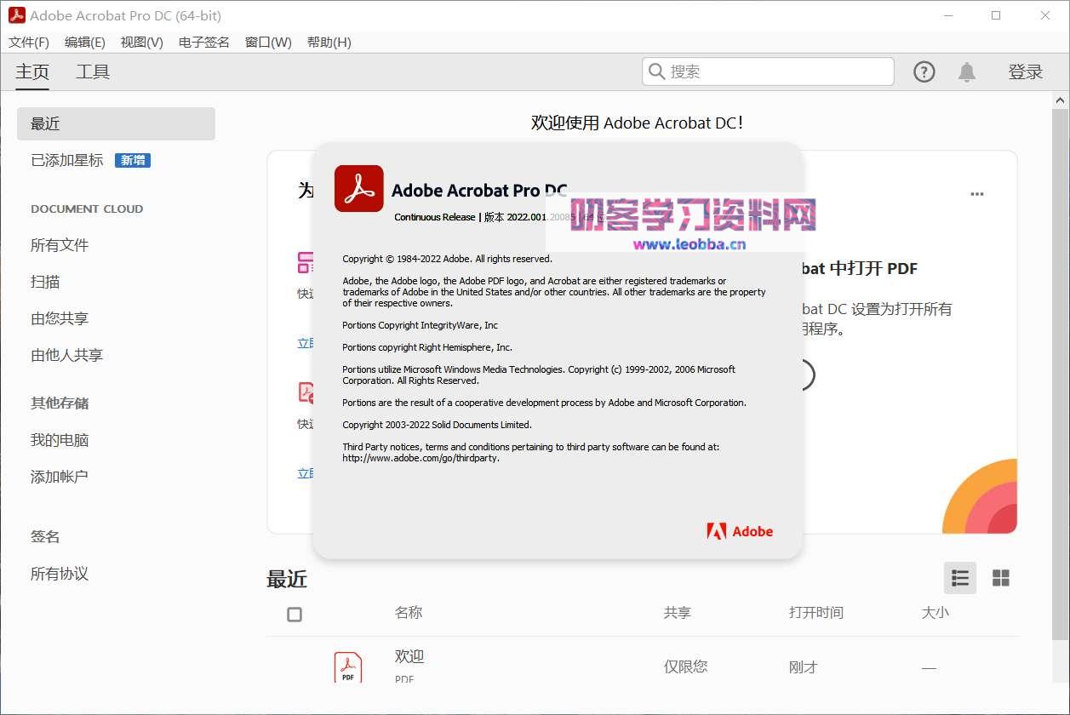Toggle the select-all checkbox in the recent list
The image size is (1070, 715).
pos(294,614)
